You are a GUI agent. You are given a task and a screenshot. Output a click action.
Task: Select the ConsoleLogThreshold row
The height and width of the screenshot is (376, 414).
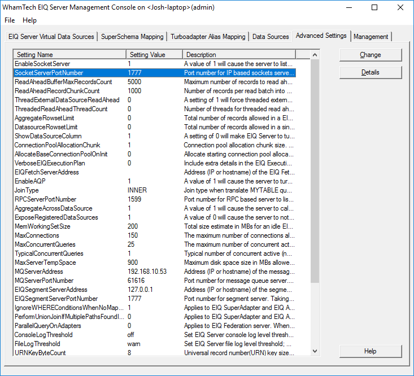click(x=154, y=335)
